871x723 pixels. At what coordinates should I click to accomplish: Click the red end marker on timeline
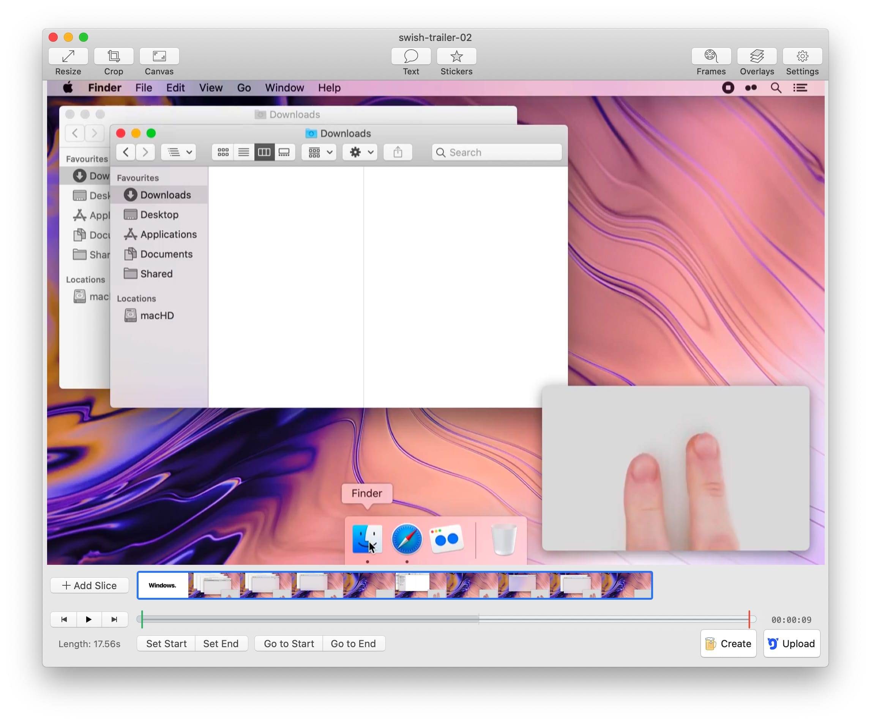pos(749,619)
